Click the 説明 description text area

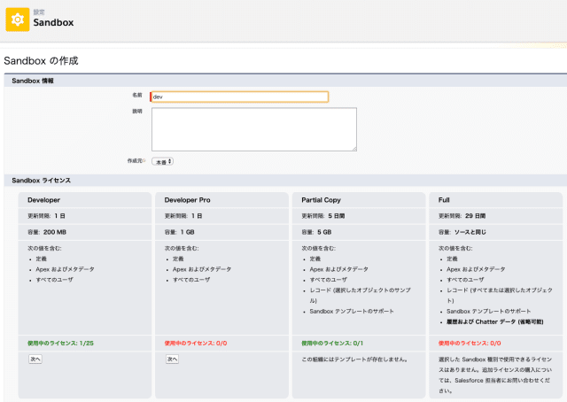click(254, 129)
